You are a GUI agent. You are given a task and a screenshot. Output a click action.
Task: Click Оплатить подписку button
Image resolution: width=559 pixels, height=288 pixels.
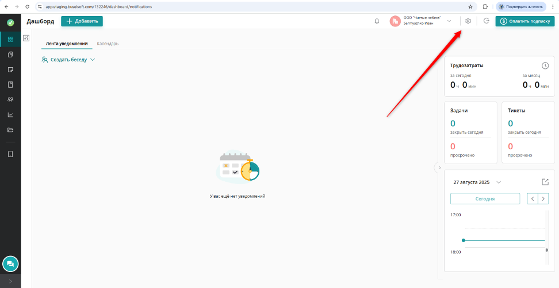coord(525,21)
